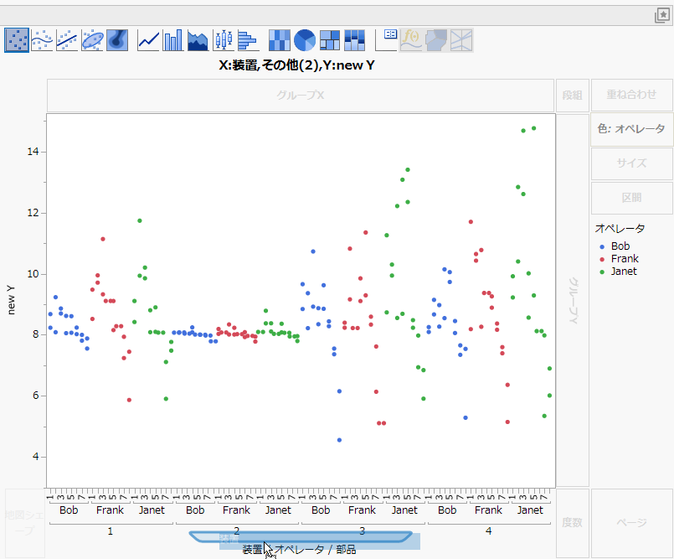Click the 色: オペレータ zone

pos(631,129)
